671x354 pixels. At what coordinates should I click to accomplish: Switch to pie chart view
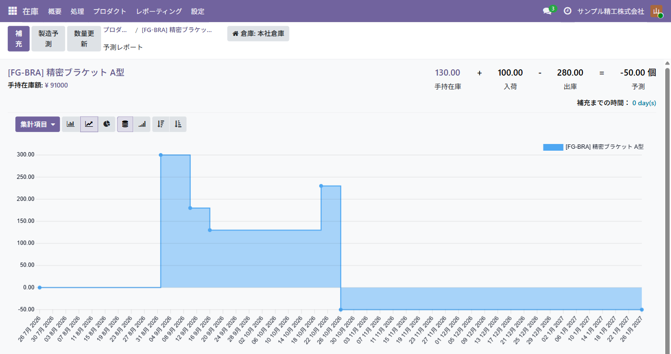[x=107, y=124]
